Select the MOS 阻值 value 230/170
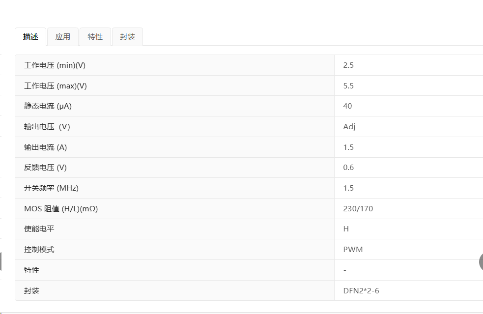 tap(358, 209)
